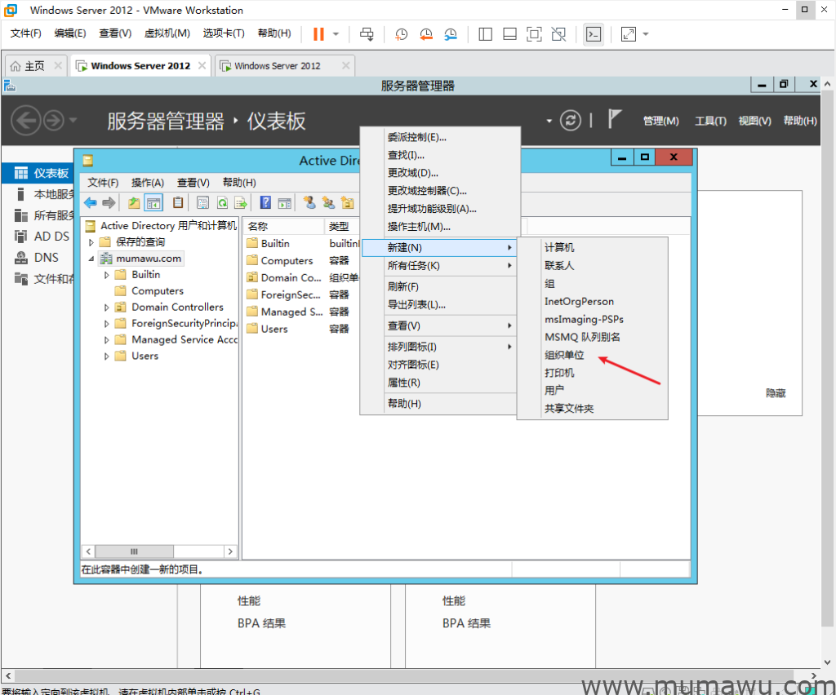Click the revert to snapshot icon

click(426, 34)
